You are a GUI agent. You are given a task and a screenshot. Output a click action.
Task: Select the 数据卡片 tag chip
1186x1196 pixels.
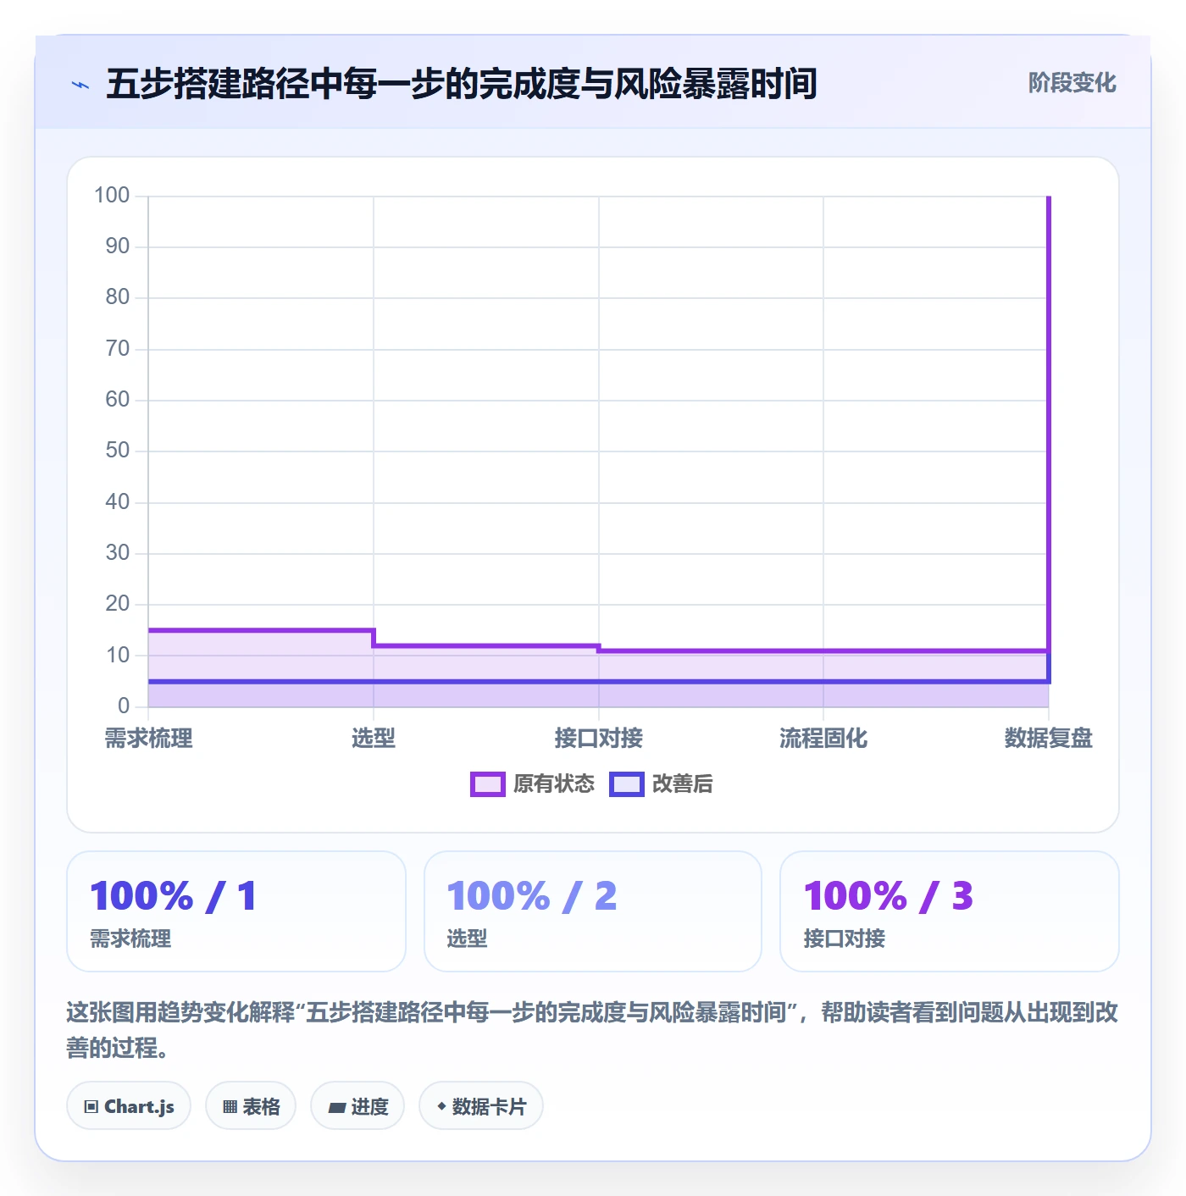(x=481, y=1106)
